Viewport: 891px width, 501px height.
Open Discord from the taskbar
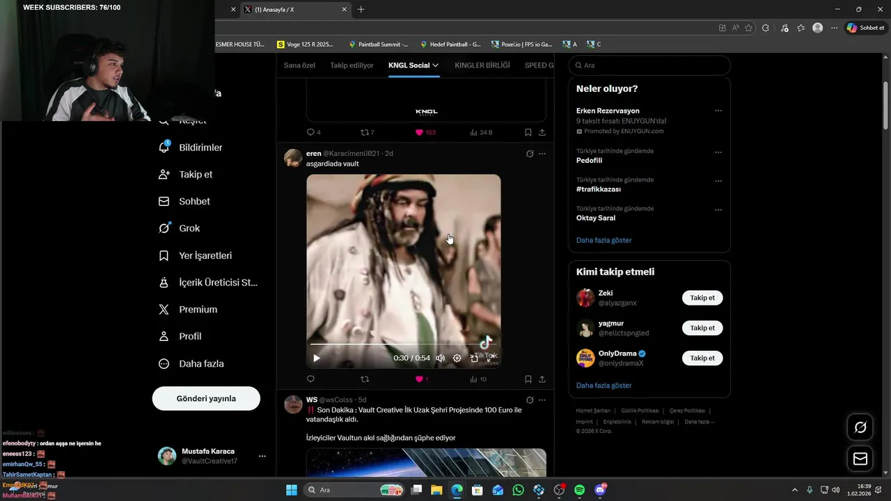point(600,490)
